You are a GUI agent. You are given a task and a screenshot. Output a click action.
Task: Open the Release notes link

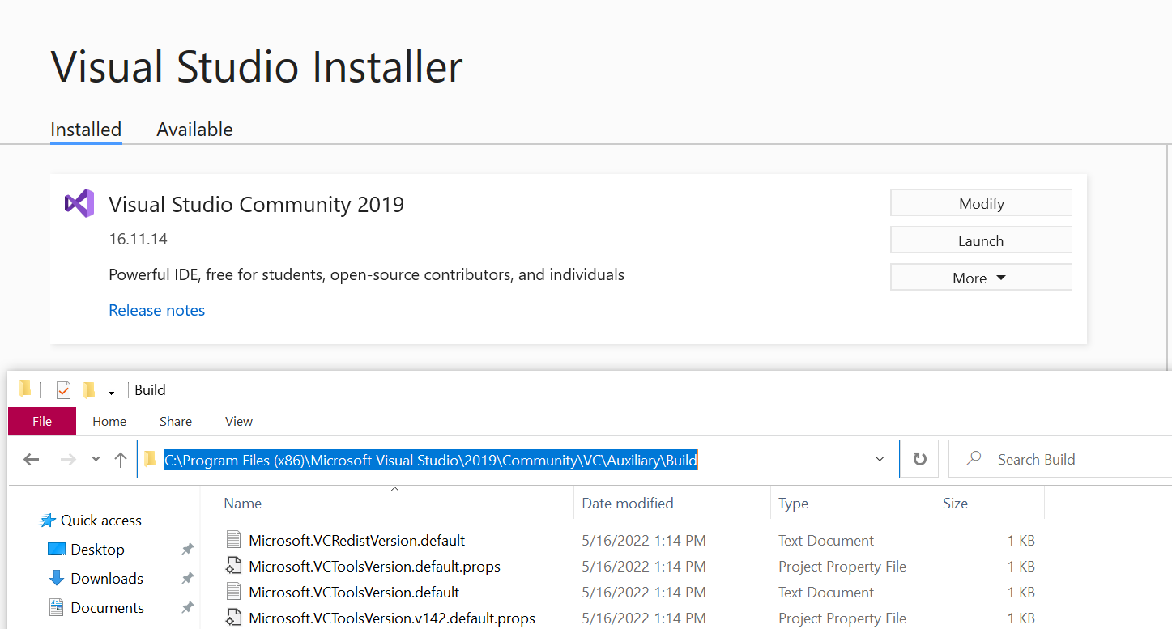click(157, 310)
